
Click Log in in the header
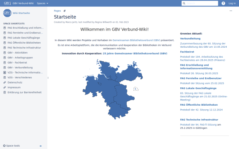232,3
